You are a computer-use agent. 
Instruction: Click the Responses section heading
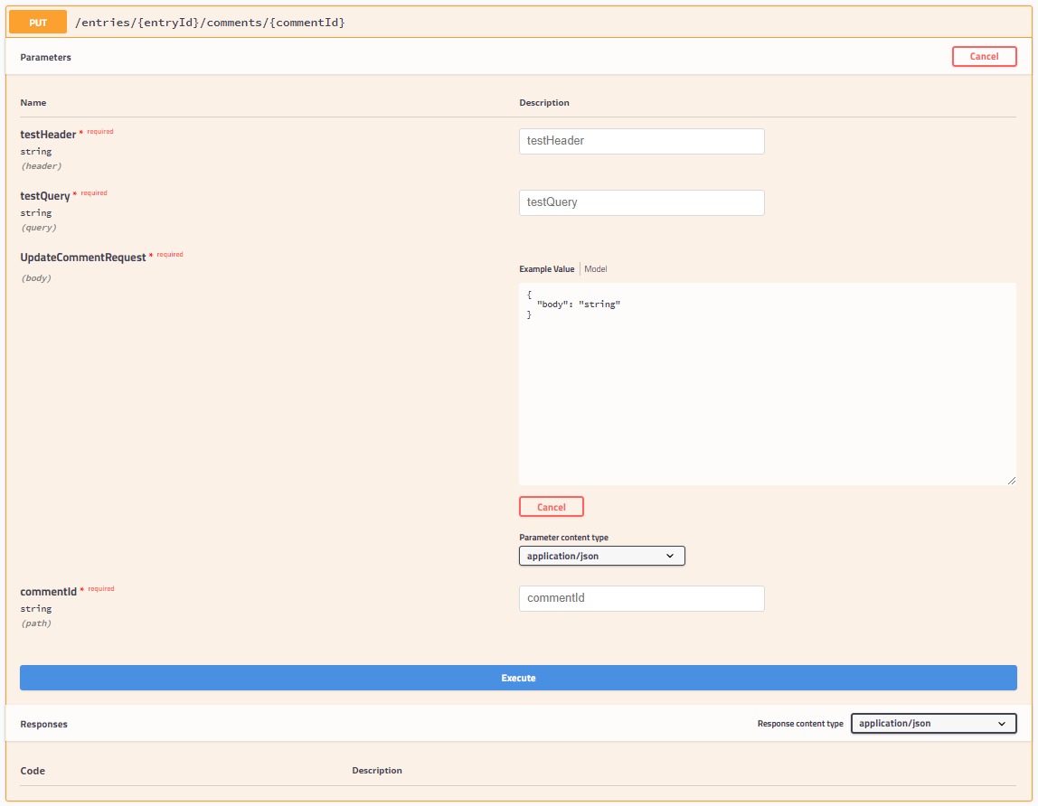coord(43,724)
